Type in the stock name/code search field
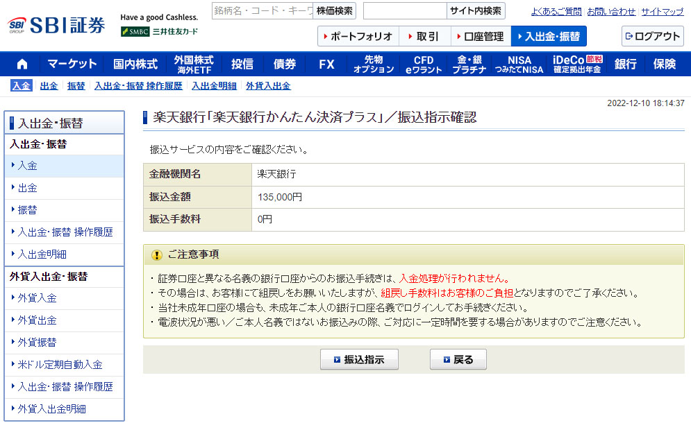691x423 pixels. pyautogui.click(x=263, y=11)
